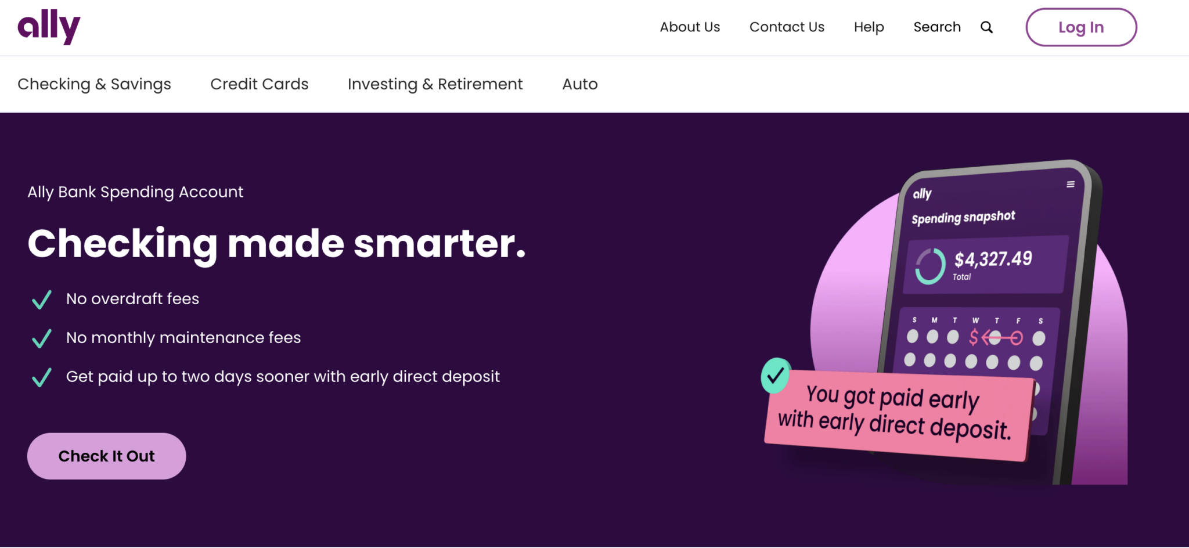The width and height of the screenshot is (1189, 548).
Task: Expand the Credit Cards menu
Action: (259, 84)
